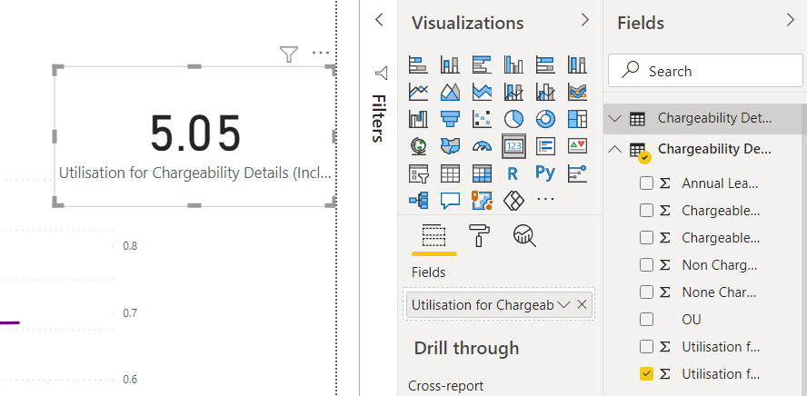
Task: Collapse the Visualizations pane chevron
Action: pyautogui.click(x=584, y=20)
